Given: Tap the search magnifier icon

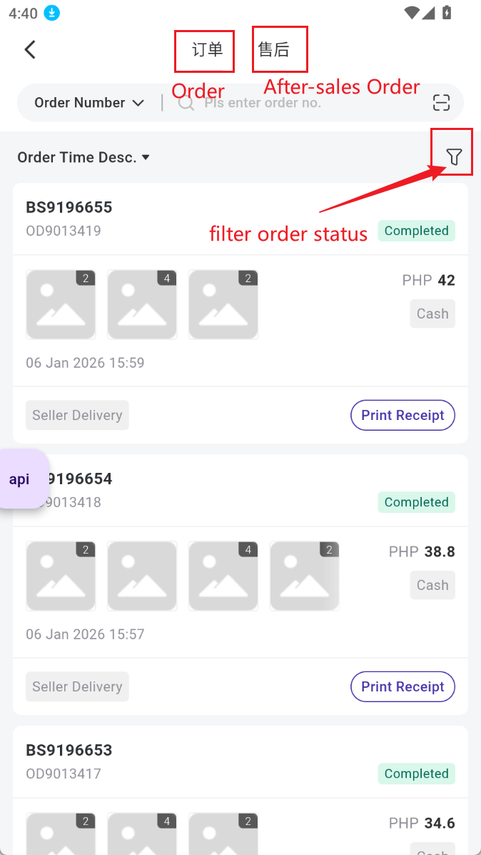Looking at the screenshot, I should tap(186, 103).
